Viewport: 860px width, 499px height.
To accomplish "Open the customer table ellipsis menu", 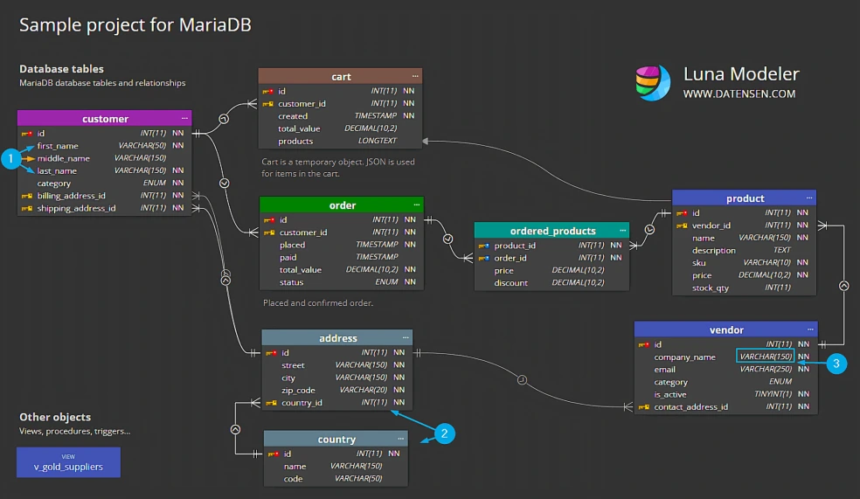I will point(184,119).
